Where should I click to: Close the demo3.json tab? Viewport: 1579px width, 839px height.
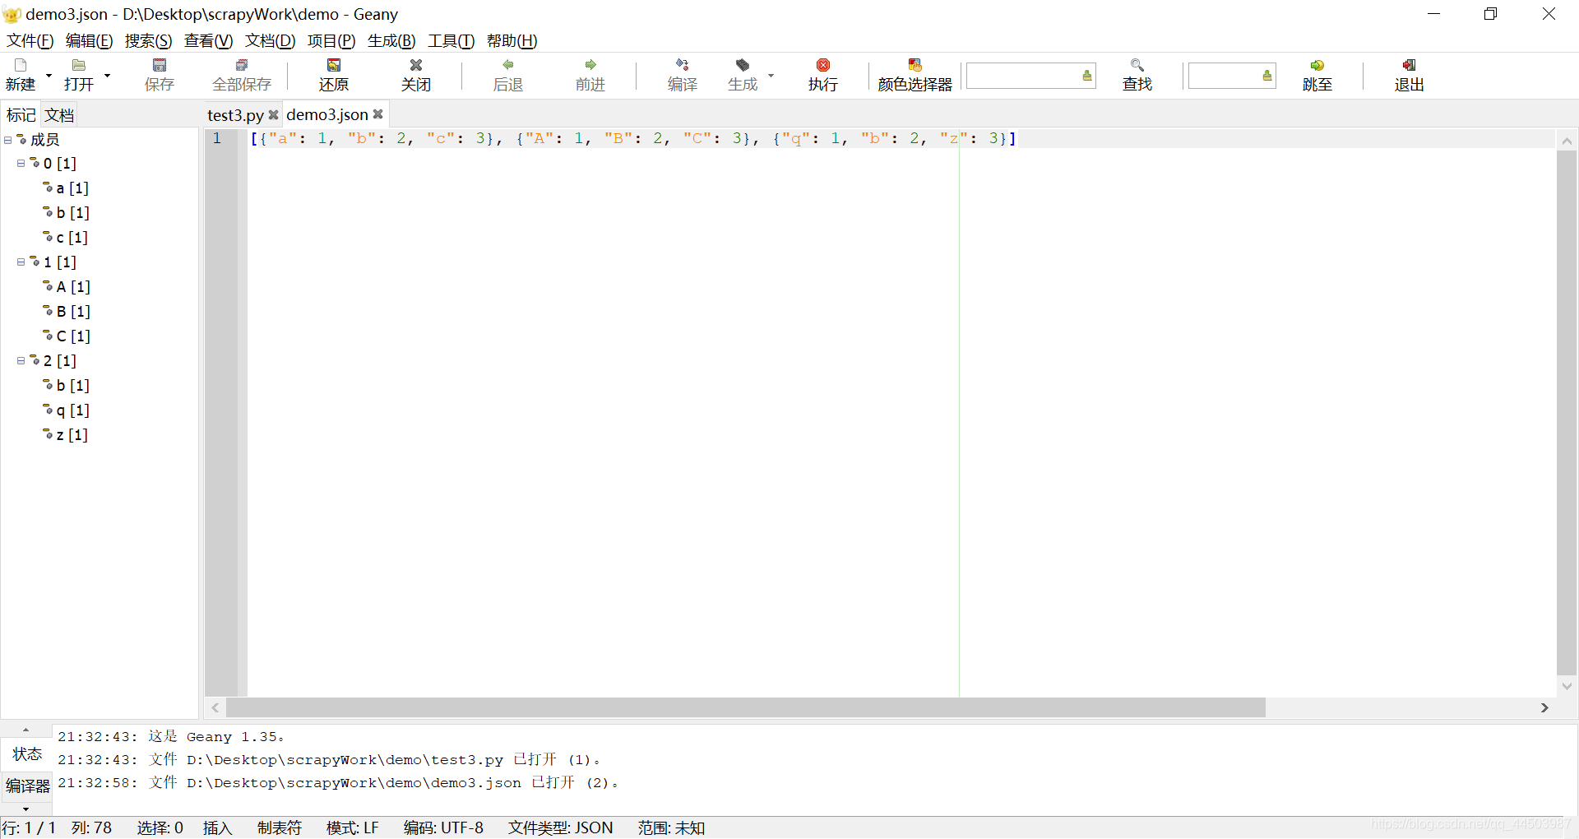click(x=377, y=114)
